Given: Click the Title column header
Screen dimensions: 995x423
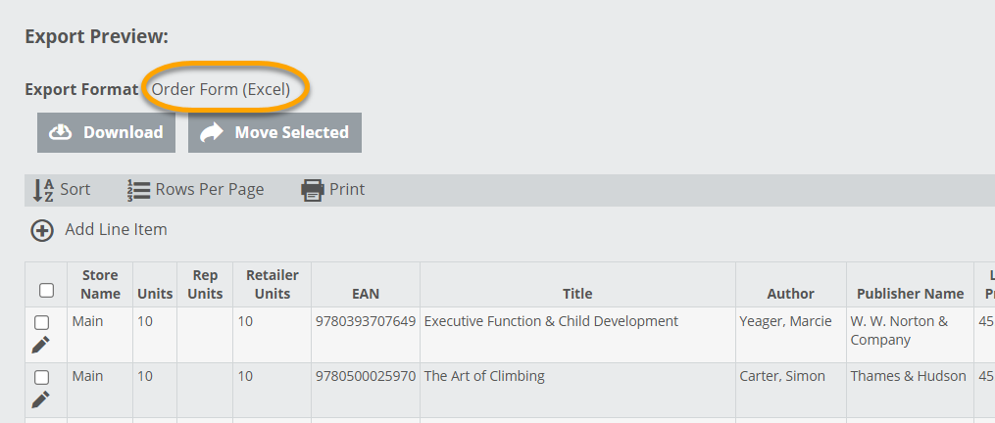Looking at the screenshot, I should pos(577,294).
